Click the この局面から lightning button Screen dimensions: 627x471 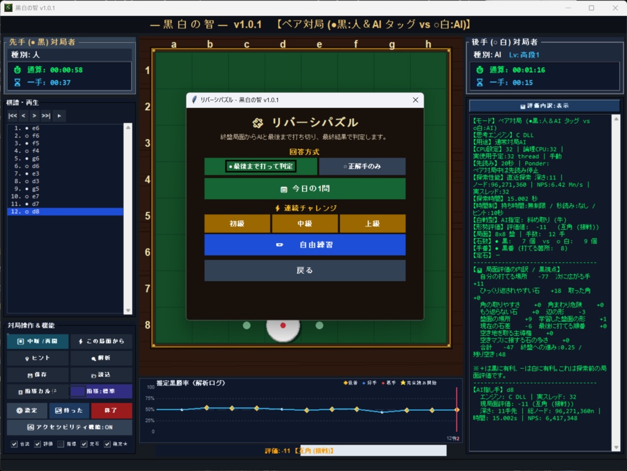click(x=102, y=341)
